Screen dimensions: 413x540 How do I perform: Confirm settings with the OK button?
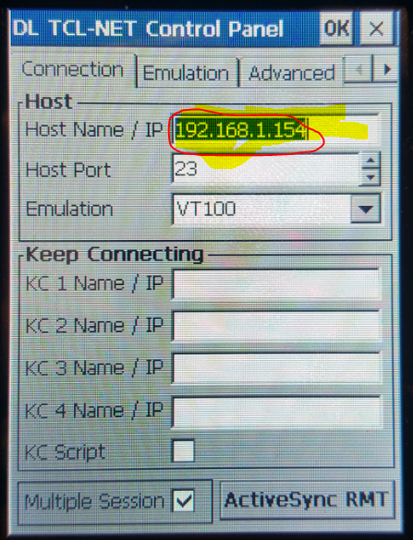[336, 29]
